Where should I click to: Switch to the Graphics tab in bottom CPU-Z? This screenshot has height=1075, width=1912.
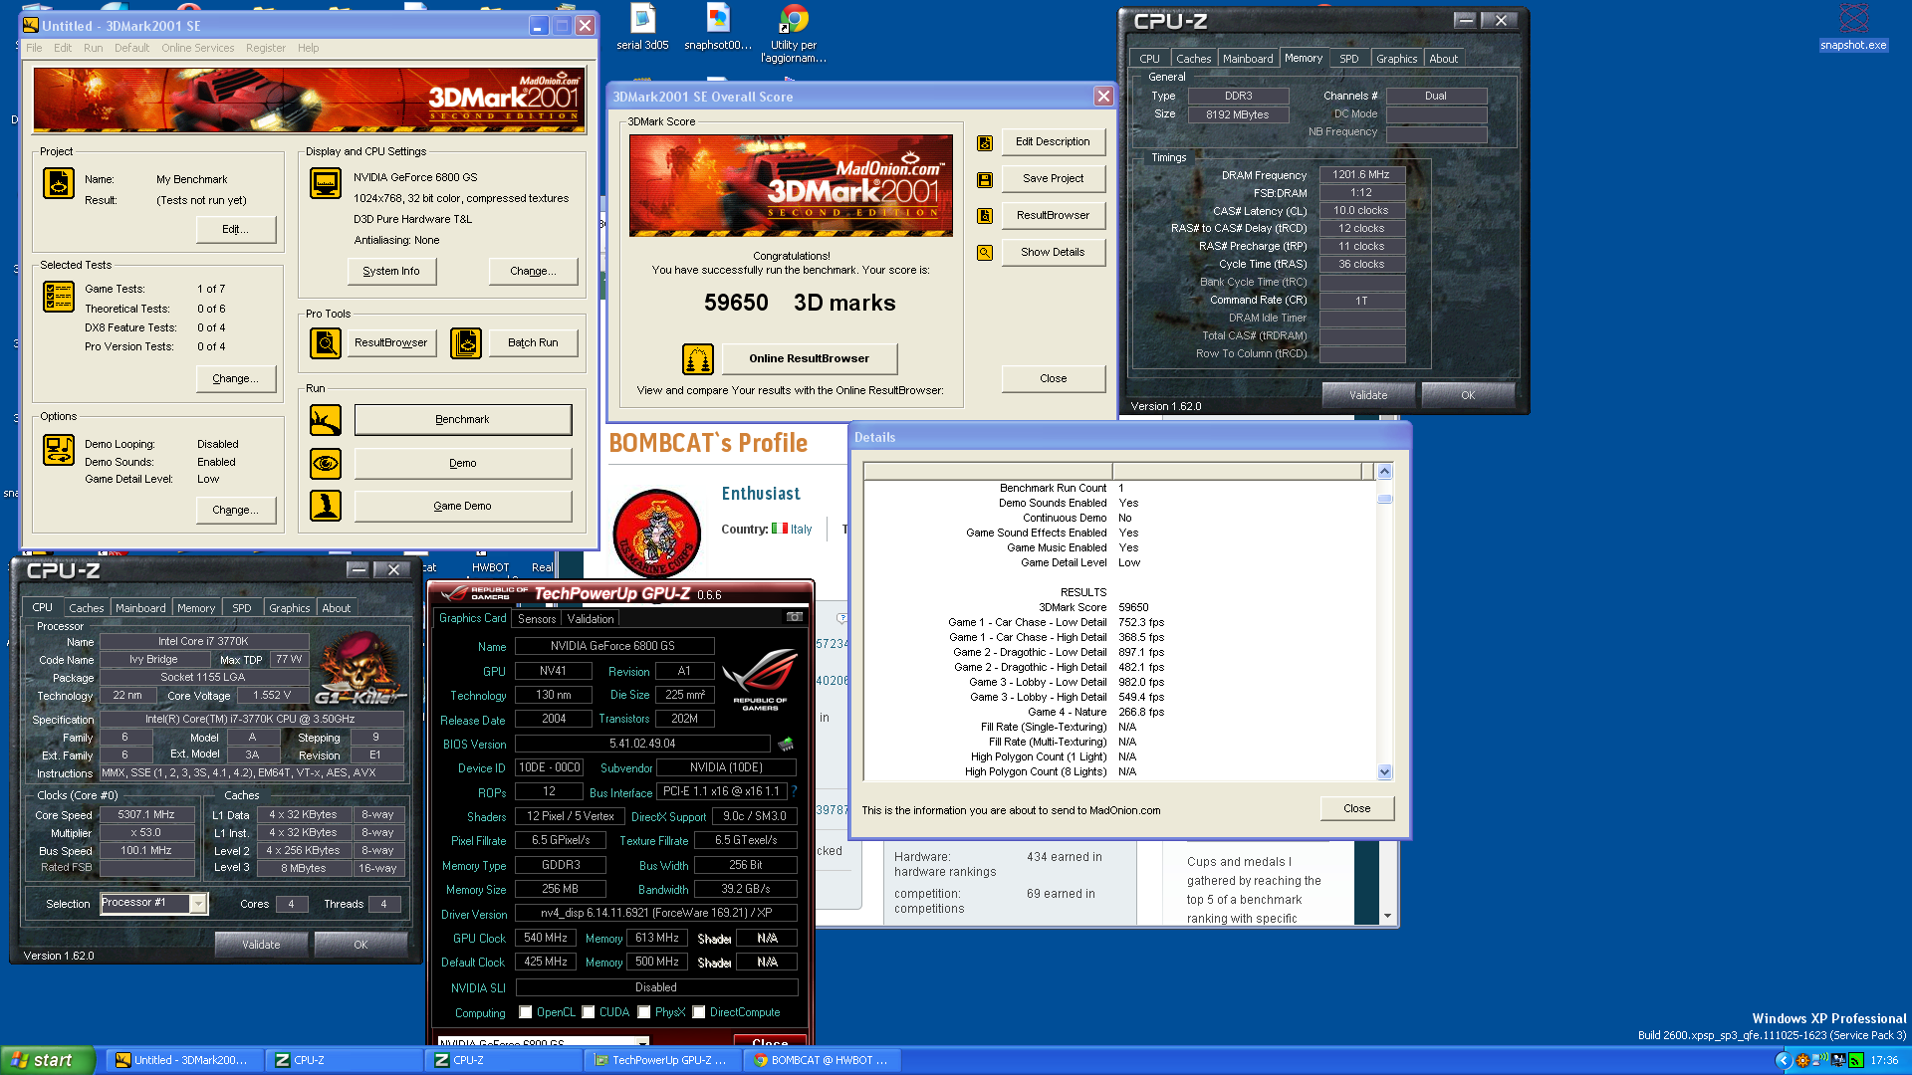pyautogui.click(x=290, y=608)
